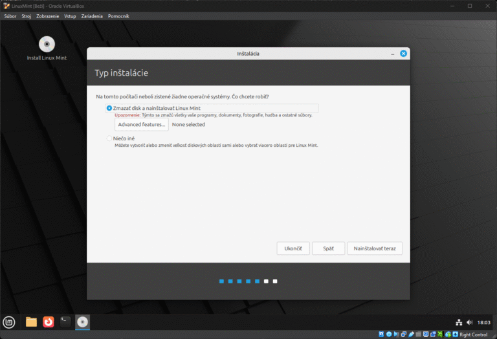Open the network connections tray icon

click(x=459, y=322)
